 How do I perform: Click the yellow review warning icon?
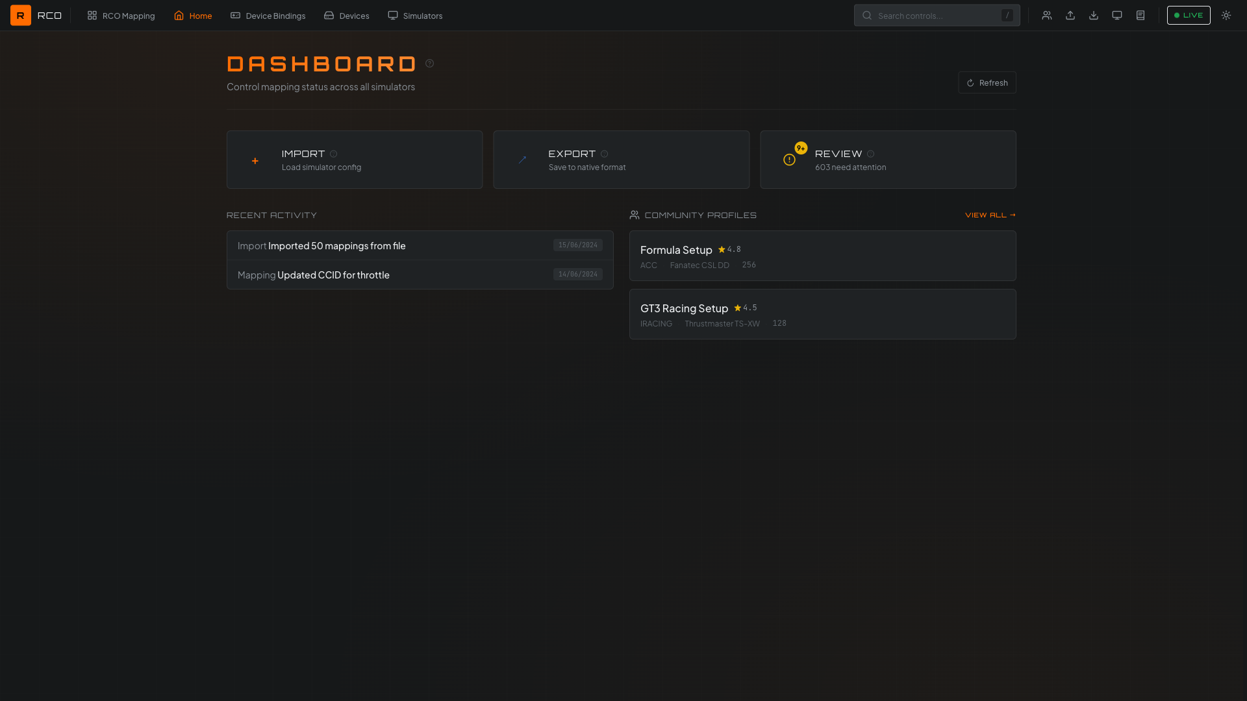[789, 160]
